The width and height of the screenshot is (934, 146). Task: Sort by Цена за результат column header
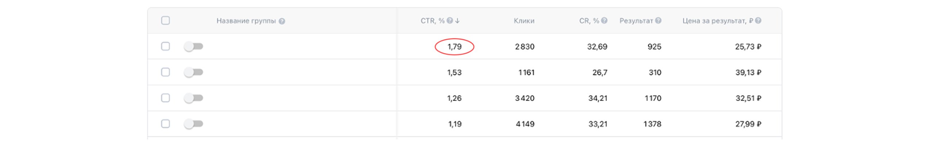click(x=717, y=21)
